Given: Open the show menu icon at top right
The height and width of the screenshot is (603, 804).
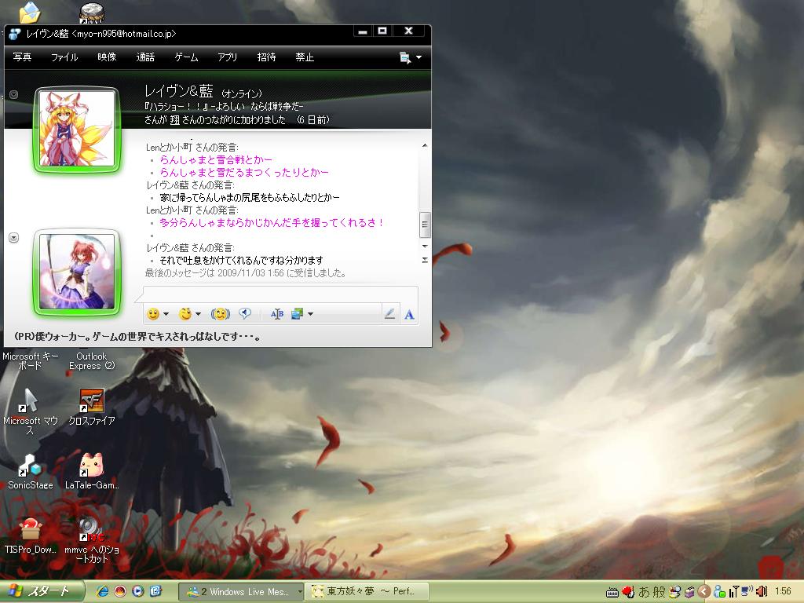Looking at the screenshot, I should [405, 57].
